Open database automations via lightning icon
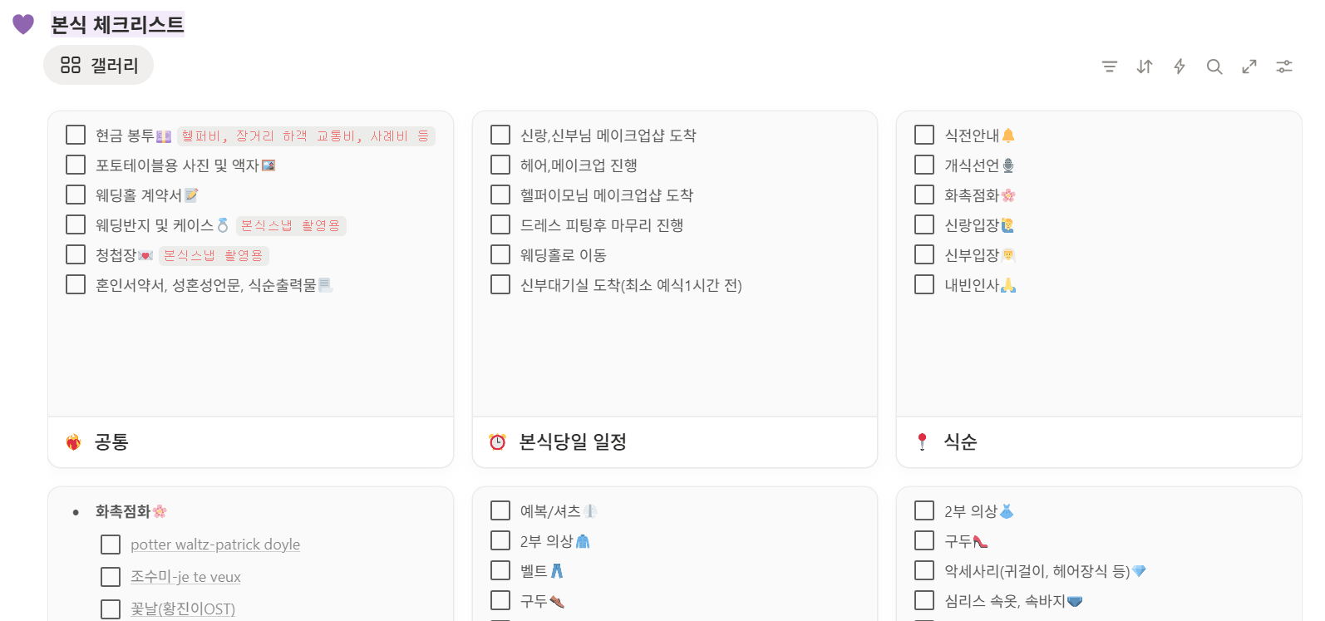The height and width of the screenshot is (621, 1325). [x=1179, y=67]
